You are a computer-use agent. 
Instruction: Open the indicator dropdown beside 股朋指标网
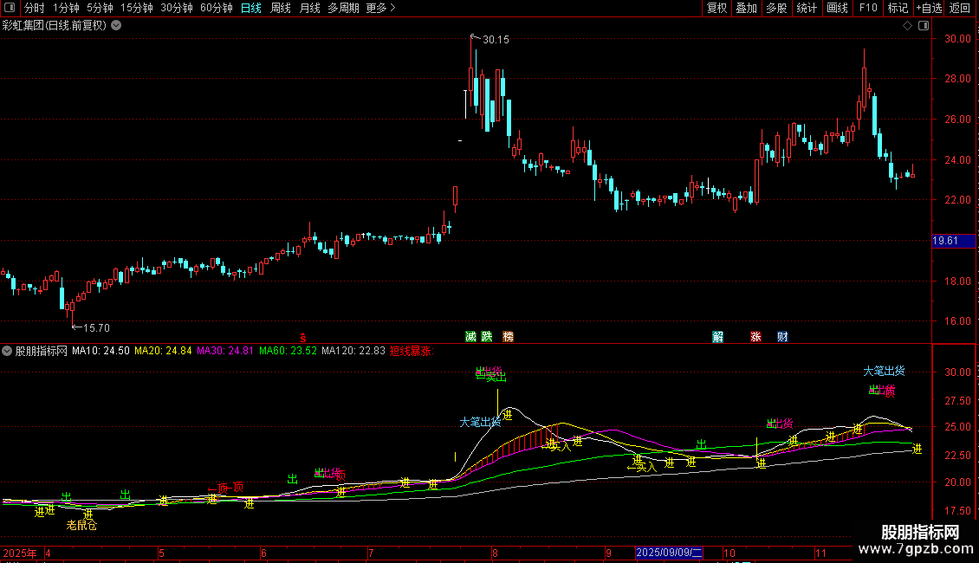pyautogui.click(x=7, y=351)
